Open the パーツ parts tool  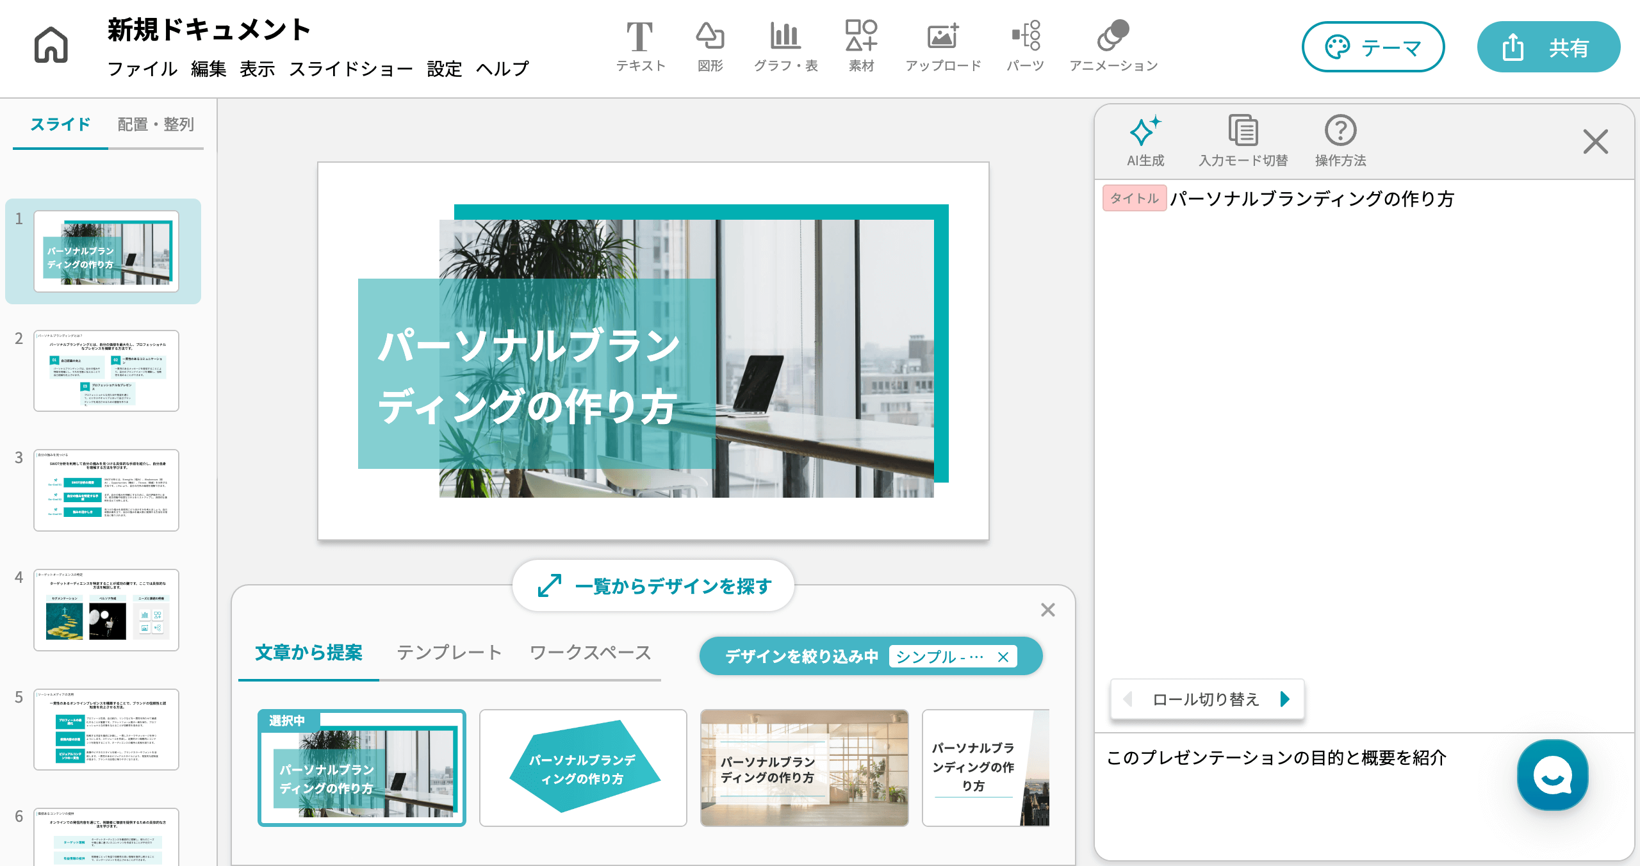tap(1025, 46)
